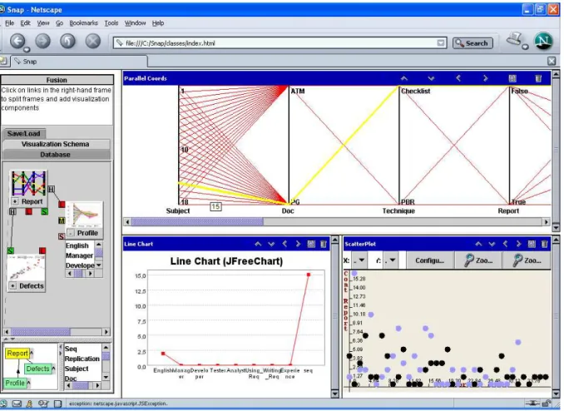Select the green Profile table box

[x=15, y=384]
